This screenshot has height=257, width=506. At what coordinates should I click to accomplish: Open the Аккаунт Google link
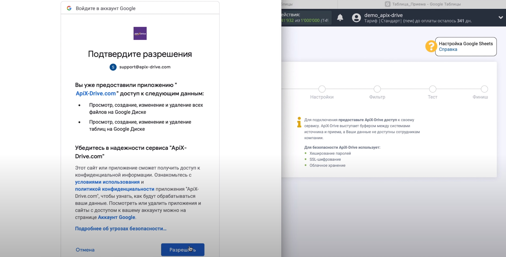(x=116, y=217)
